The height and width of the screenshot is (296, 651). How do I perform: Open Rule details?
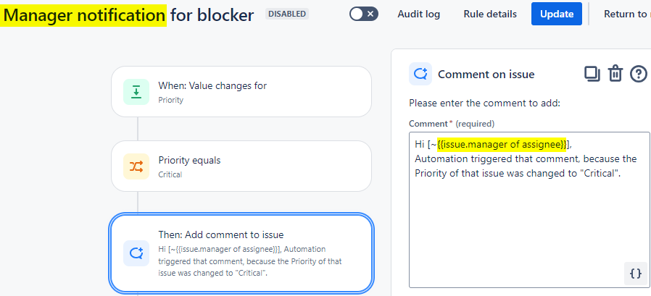[x=490, y=14]
